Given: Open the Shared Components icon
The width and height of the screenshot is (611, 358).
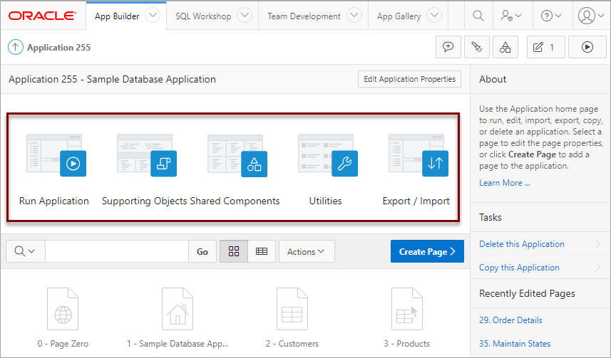Looking at the screenshot, I should [237, 155].
